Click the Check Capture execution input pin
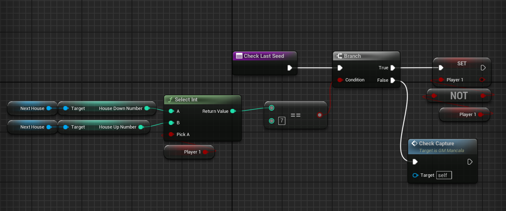This screenshot has width=506, height=211. coord(415,162)
